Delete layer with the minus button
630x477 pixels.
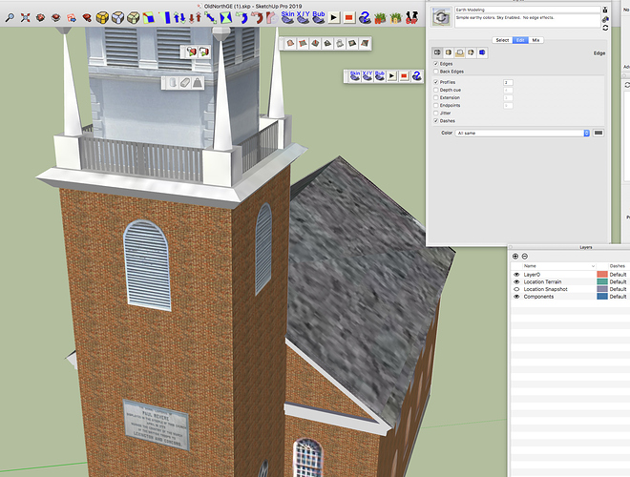[525, 257]
